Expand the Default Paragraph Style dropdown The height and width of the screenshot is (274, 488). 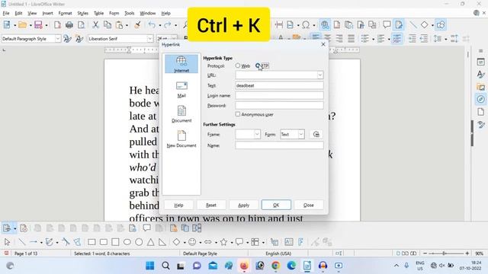[58, 39]
